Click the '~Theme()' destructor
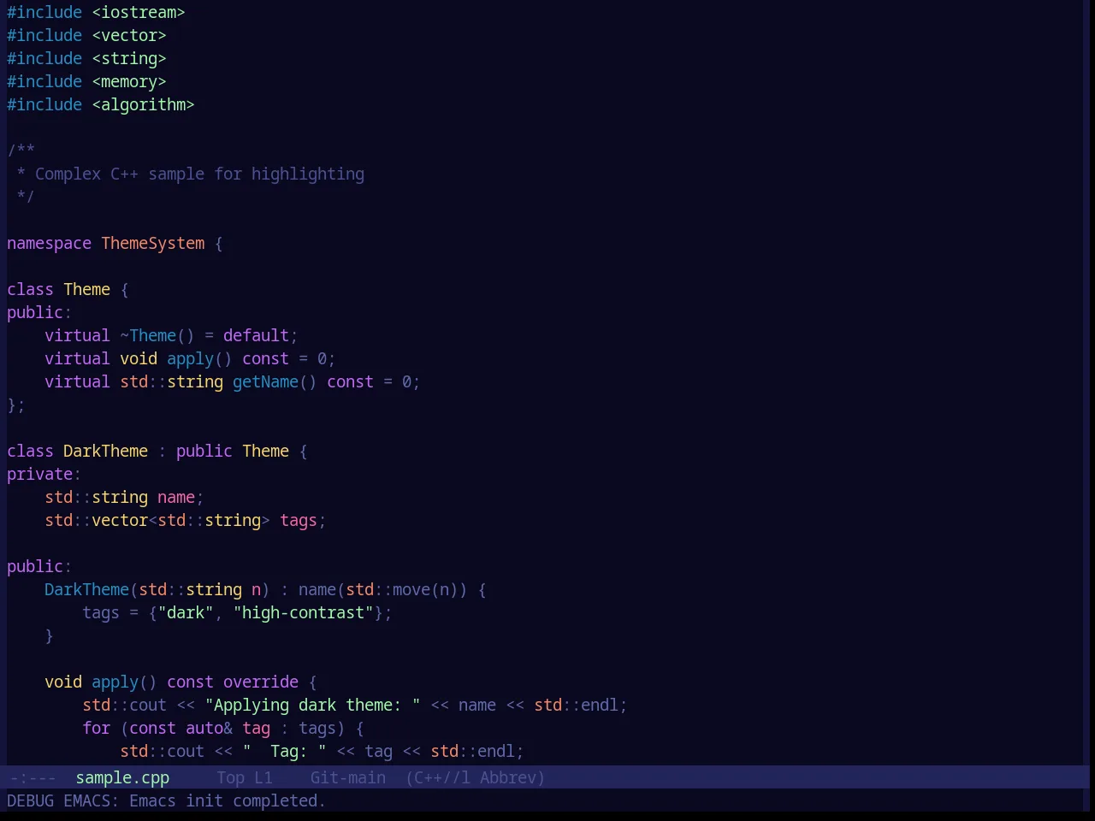The width and height of the screenshot is (1095, 821). 157,336
